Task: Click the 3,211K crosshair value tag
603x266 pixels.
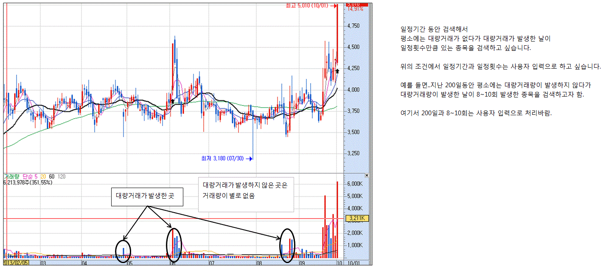Action: pyautogui.click(x=358, y=219)
